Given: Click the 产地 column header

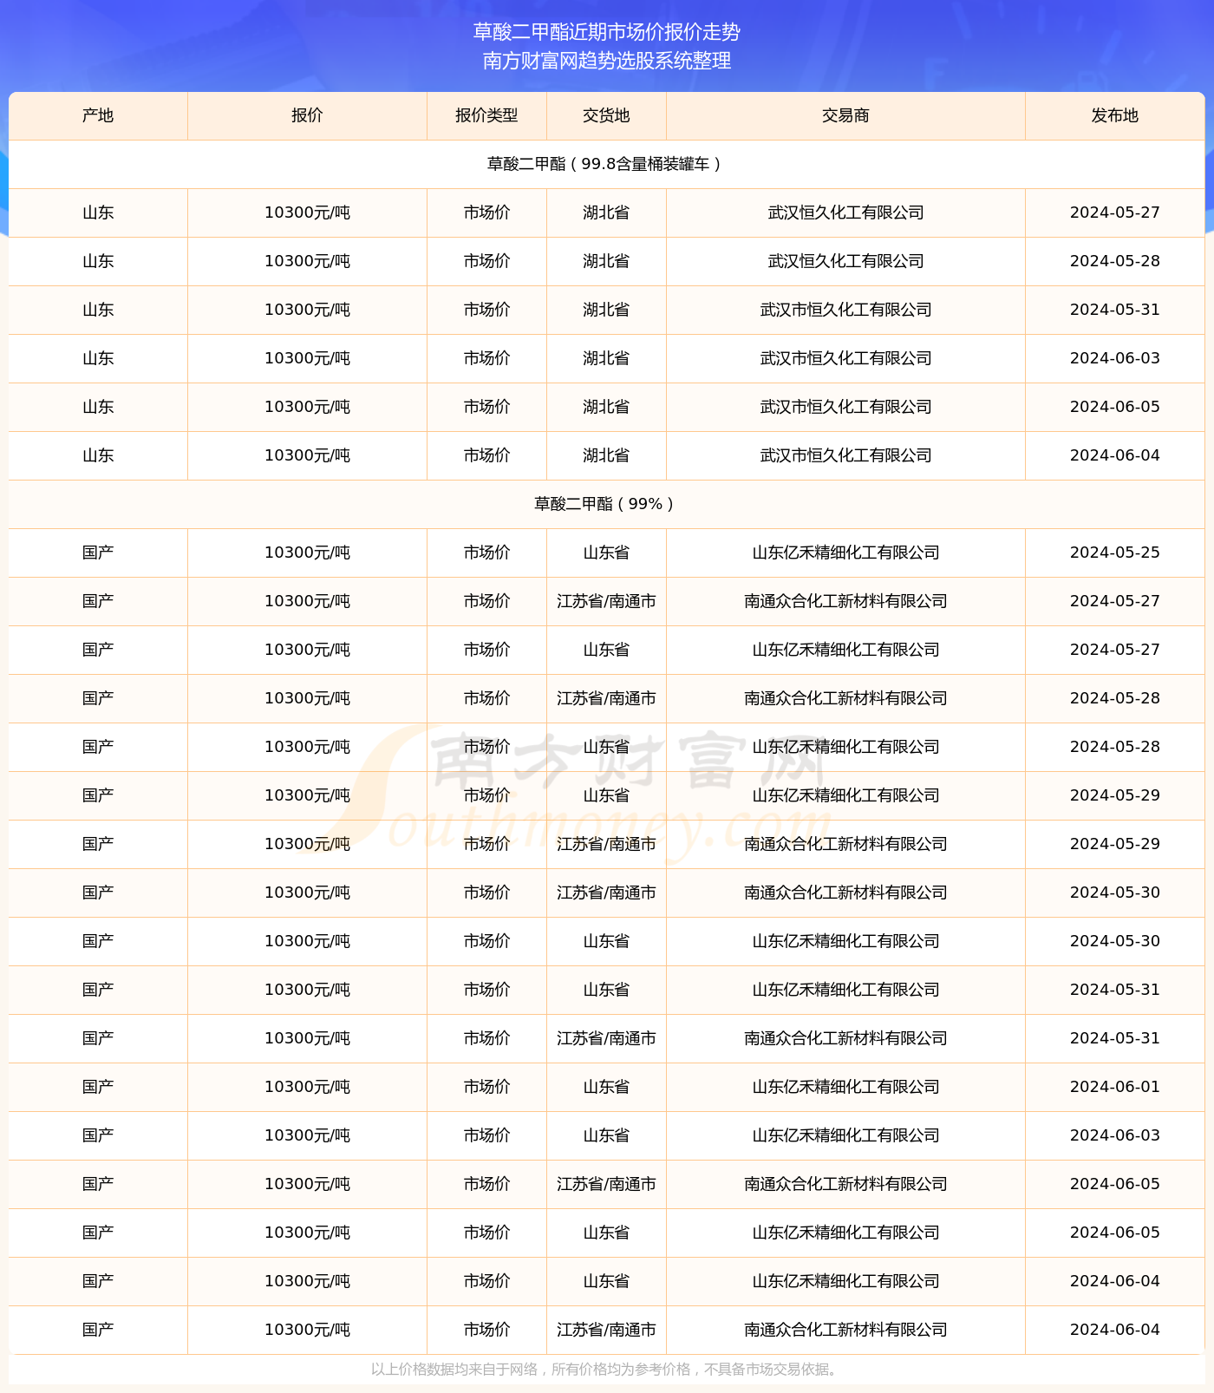Looking at the screenshot, I should [98, 115].
